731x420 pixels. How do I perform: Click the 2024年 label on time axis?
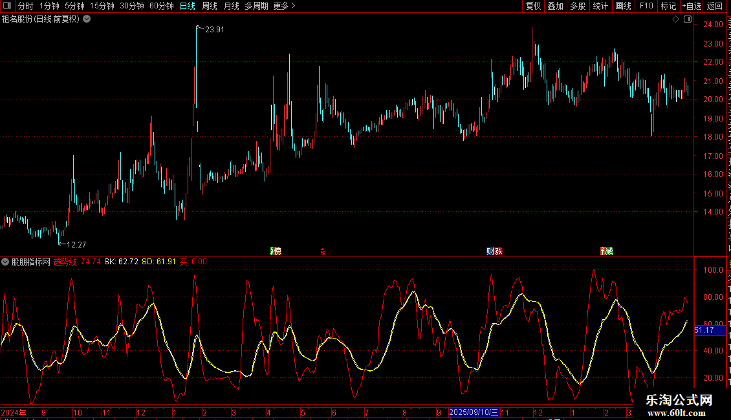click(14, 412)
